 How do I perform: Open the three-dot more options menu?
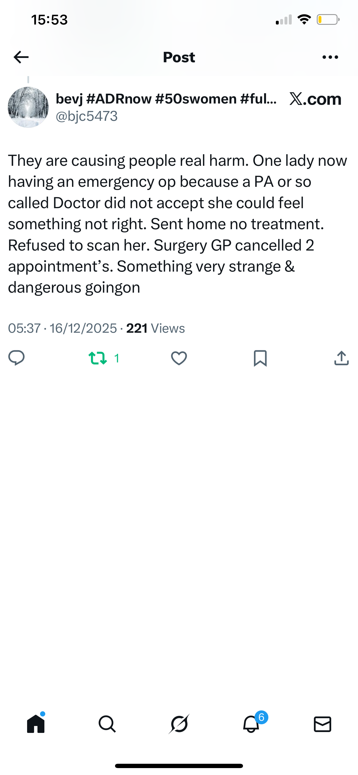(330, 57)
